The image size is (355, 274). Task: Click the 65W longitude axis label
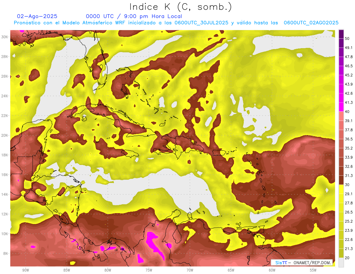pyautogui.click(x=231, y=270)
